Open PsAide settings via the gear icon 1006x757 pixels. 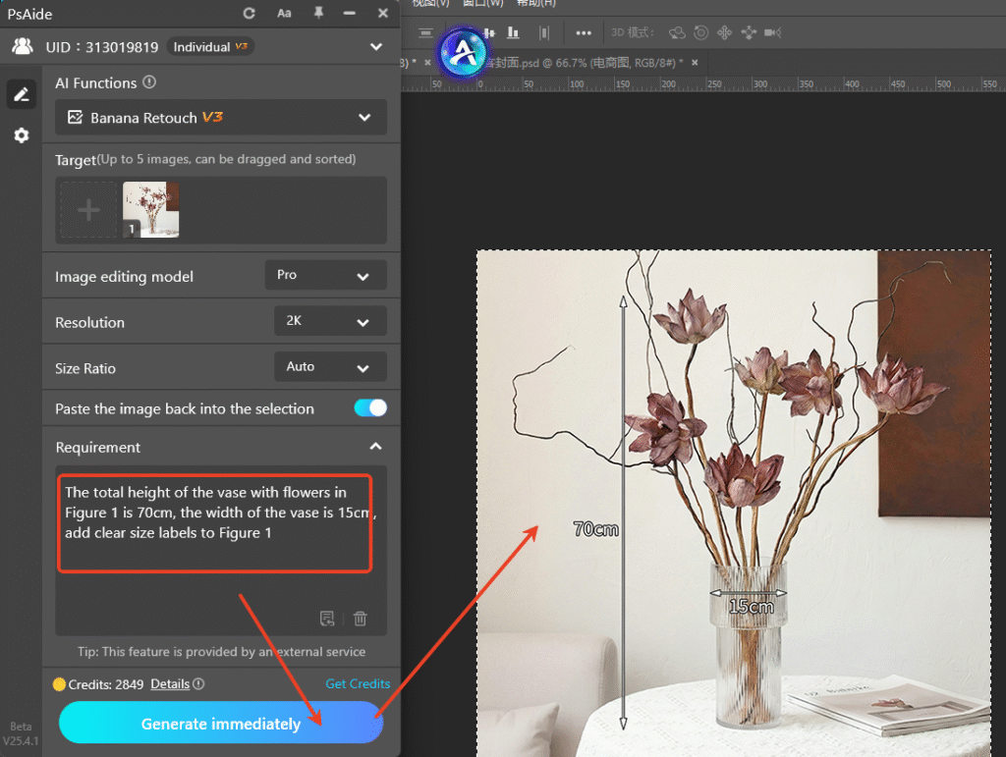21,135
